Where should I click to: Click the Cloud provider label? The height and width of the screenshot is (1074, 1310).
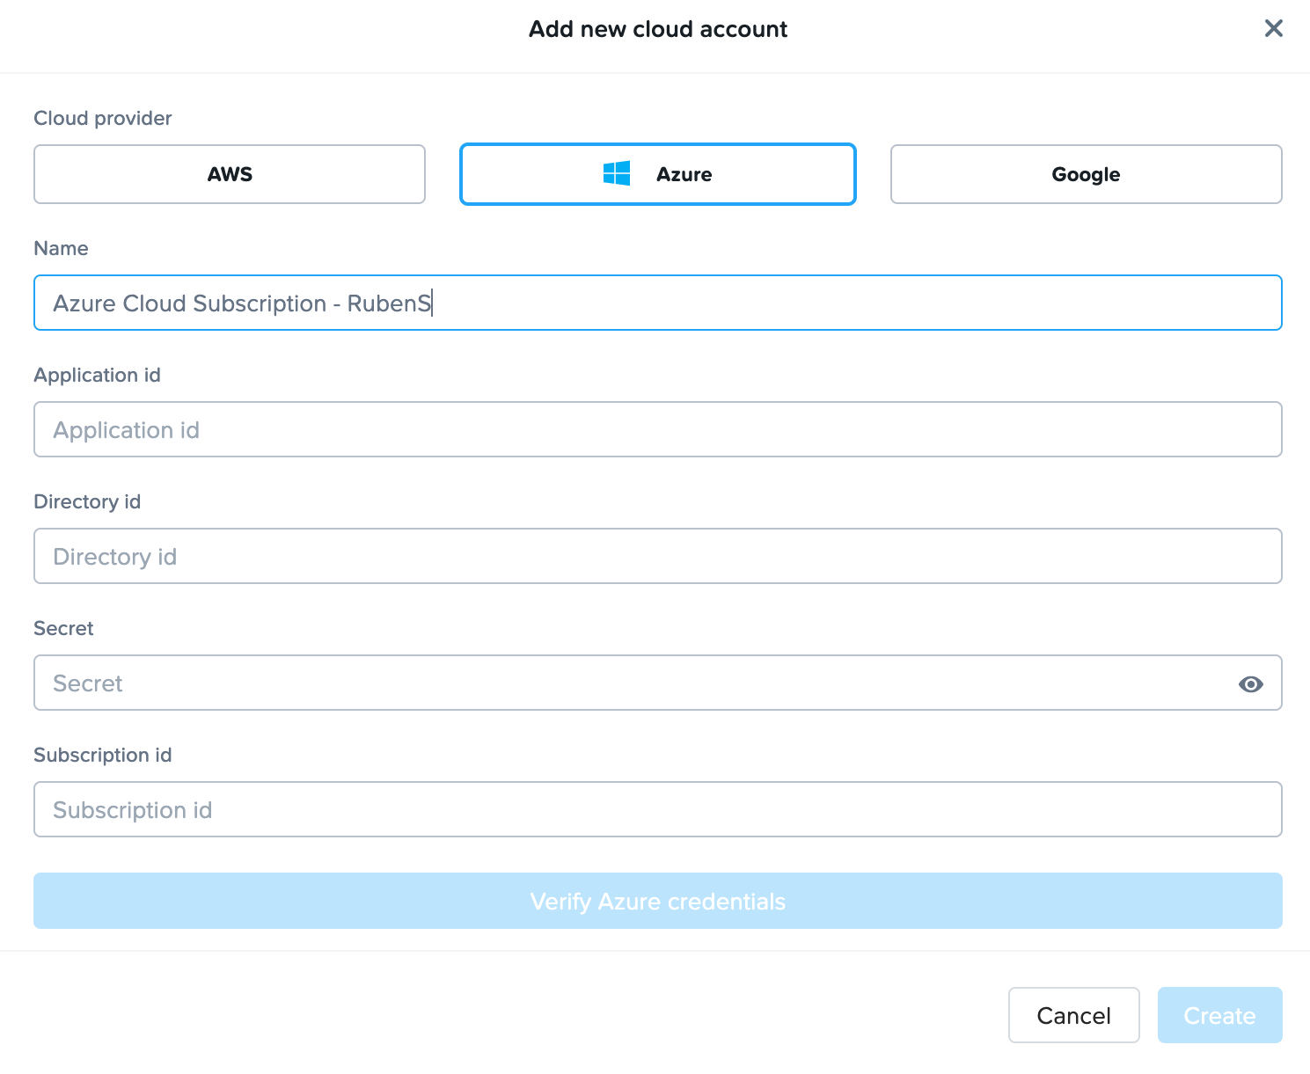(103, 119)
